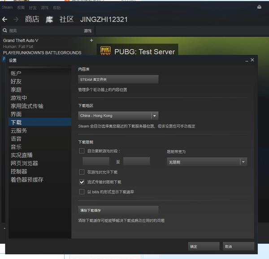Uncheck the 流式传输时限制下载 checkbox
269x259 pixels.
point(82,182)
